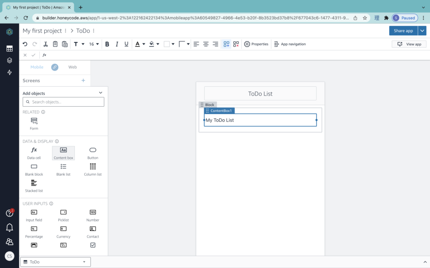Click the Tables icon in left sidebar
Viewport: 430px width, 268px height.
pyautogui.click(x=9, y=48)
